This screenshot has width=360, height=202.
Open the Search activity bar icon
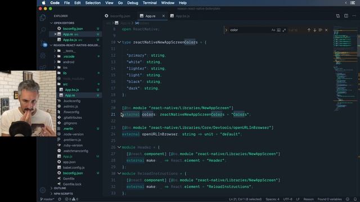coord(43,30)
